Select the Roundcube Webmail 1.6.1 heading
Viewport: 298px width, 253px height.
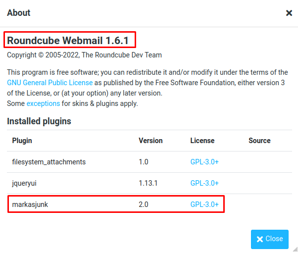(x=68, y=41)
